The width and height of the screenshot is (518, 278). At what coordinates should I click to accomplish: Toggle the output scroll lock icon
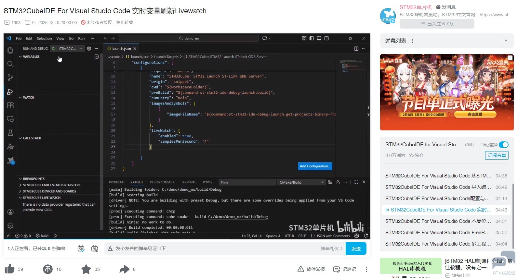pyautogui.click(x=338, y=182)
